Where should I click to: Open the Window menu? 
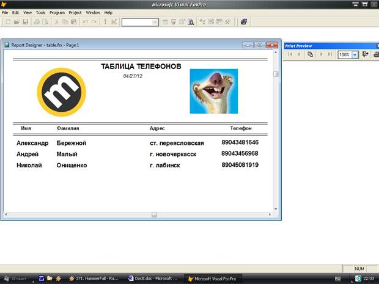(93, 13)
